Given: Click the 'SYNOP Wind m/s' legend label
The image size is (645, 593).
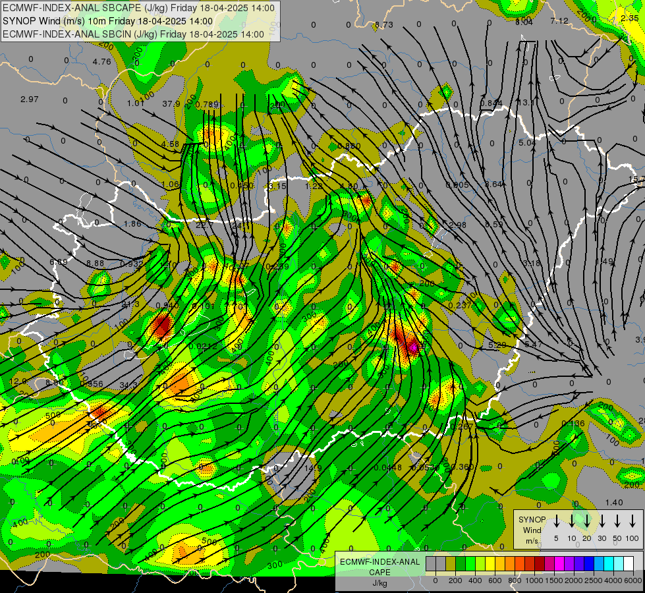Looking at the screenshot, I should click(x=532, y=530).
